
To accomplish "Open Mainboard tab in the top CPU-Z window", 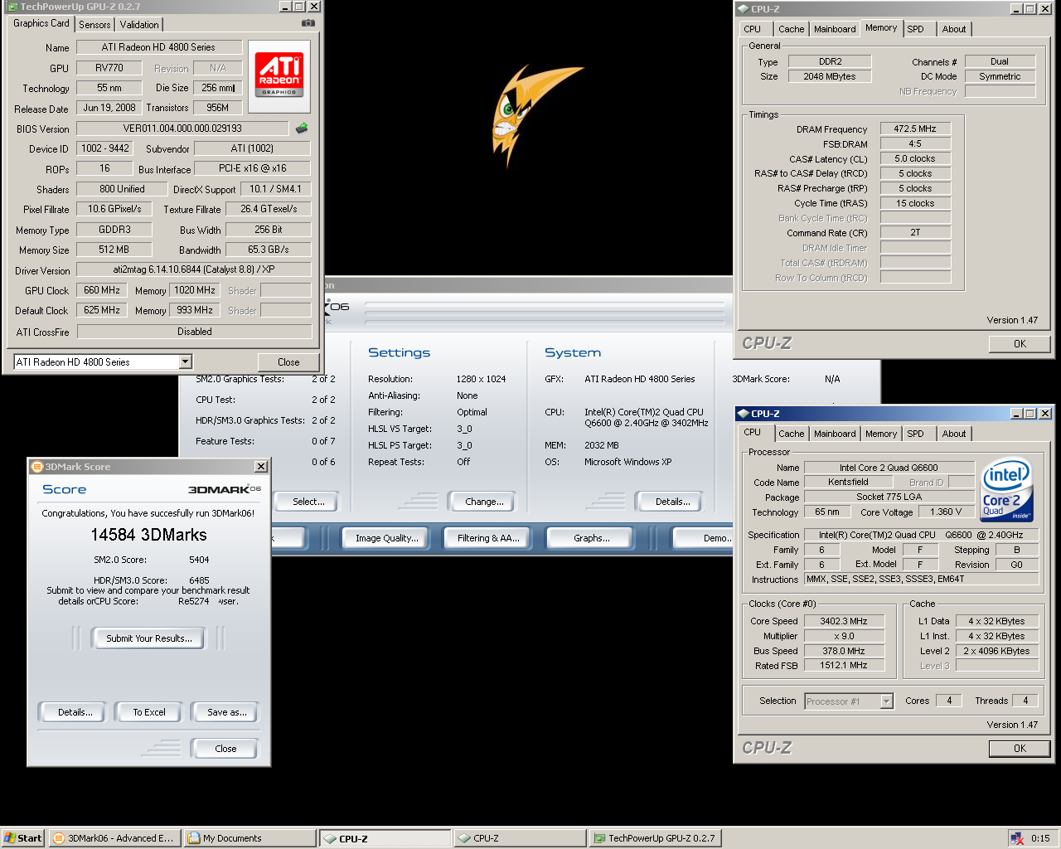I will coord(835,29).
